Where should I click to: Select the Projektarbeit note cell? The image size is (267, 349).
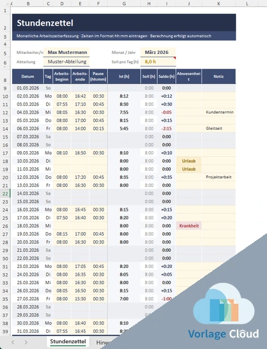[x=219, y=177]
